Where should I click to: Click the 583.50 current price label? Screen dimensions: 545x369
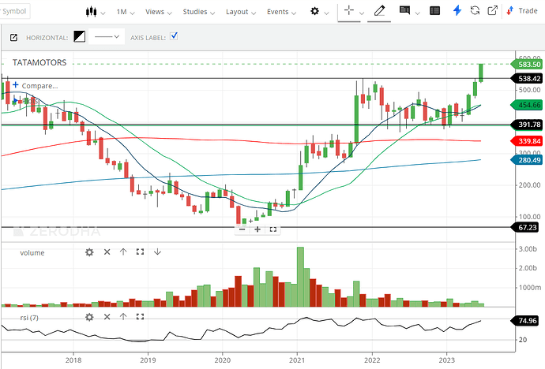527,64
